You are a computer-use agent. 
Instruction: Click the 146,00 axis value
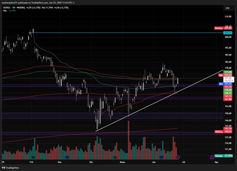click(x=228, y=121)
